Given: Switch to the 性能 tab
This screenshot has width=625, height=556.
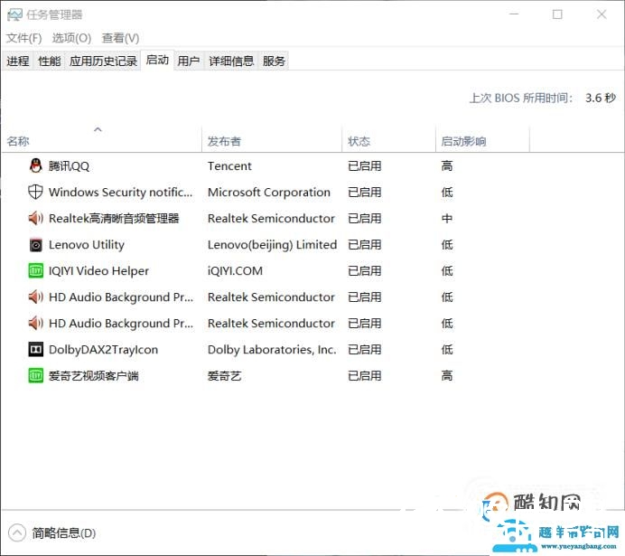Looking at the screenshot, I should [49, 61].
